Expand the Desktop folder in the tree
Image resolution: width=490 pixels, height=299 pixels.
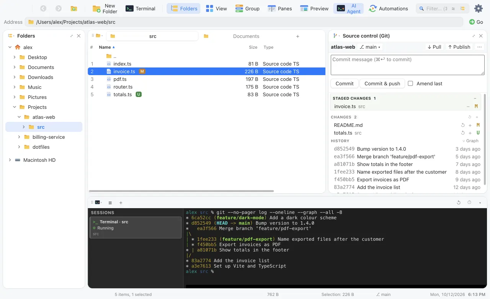point(15,57)
